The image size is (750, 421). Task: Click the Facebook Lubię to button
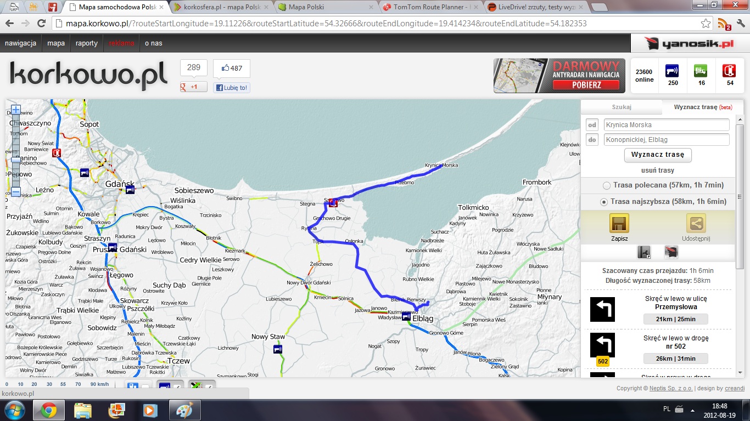point(232,87)
